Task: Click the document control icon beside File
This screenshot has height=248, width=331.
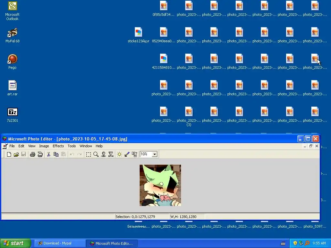Action: tap(5, 146)
